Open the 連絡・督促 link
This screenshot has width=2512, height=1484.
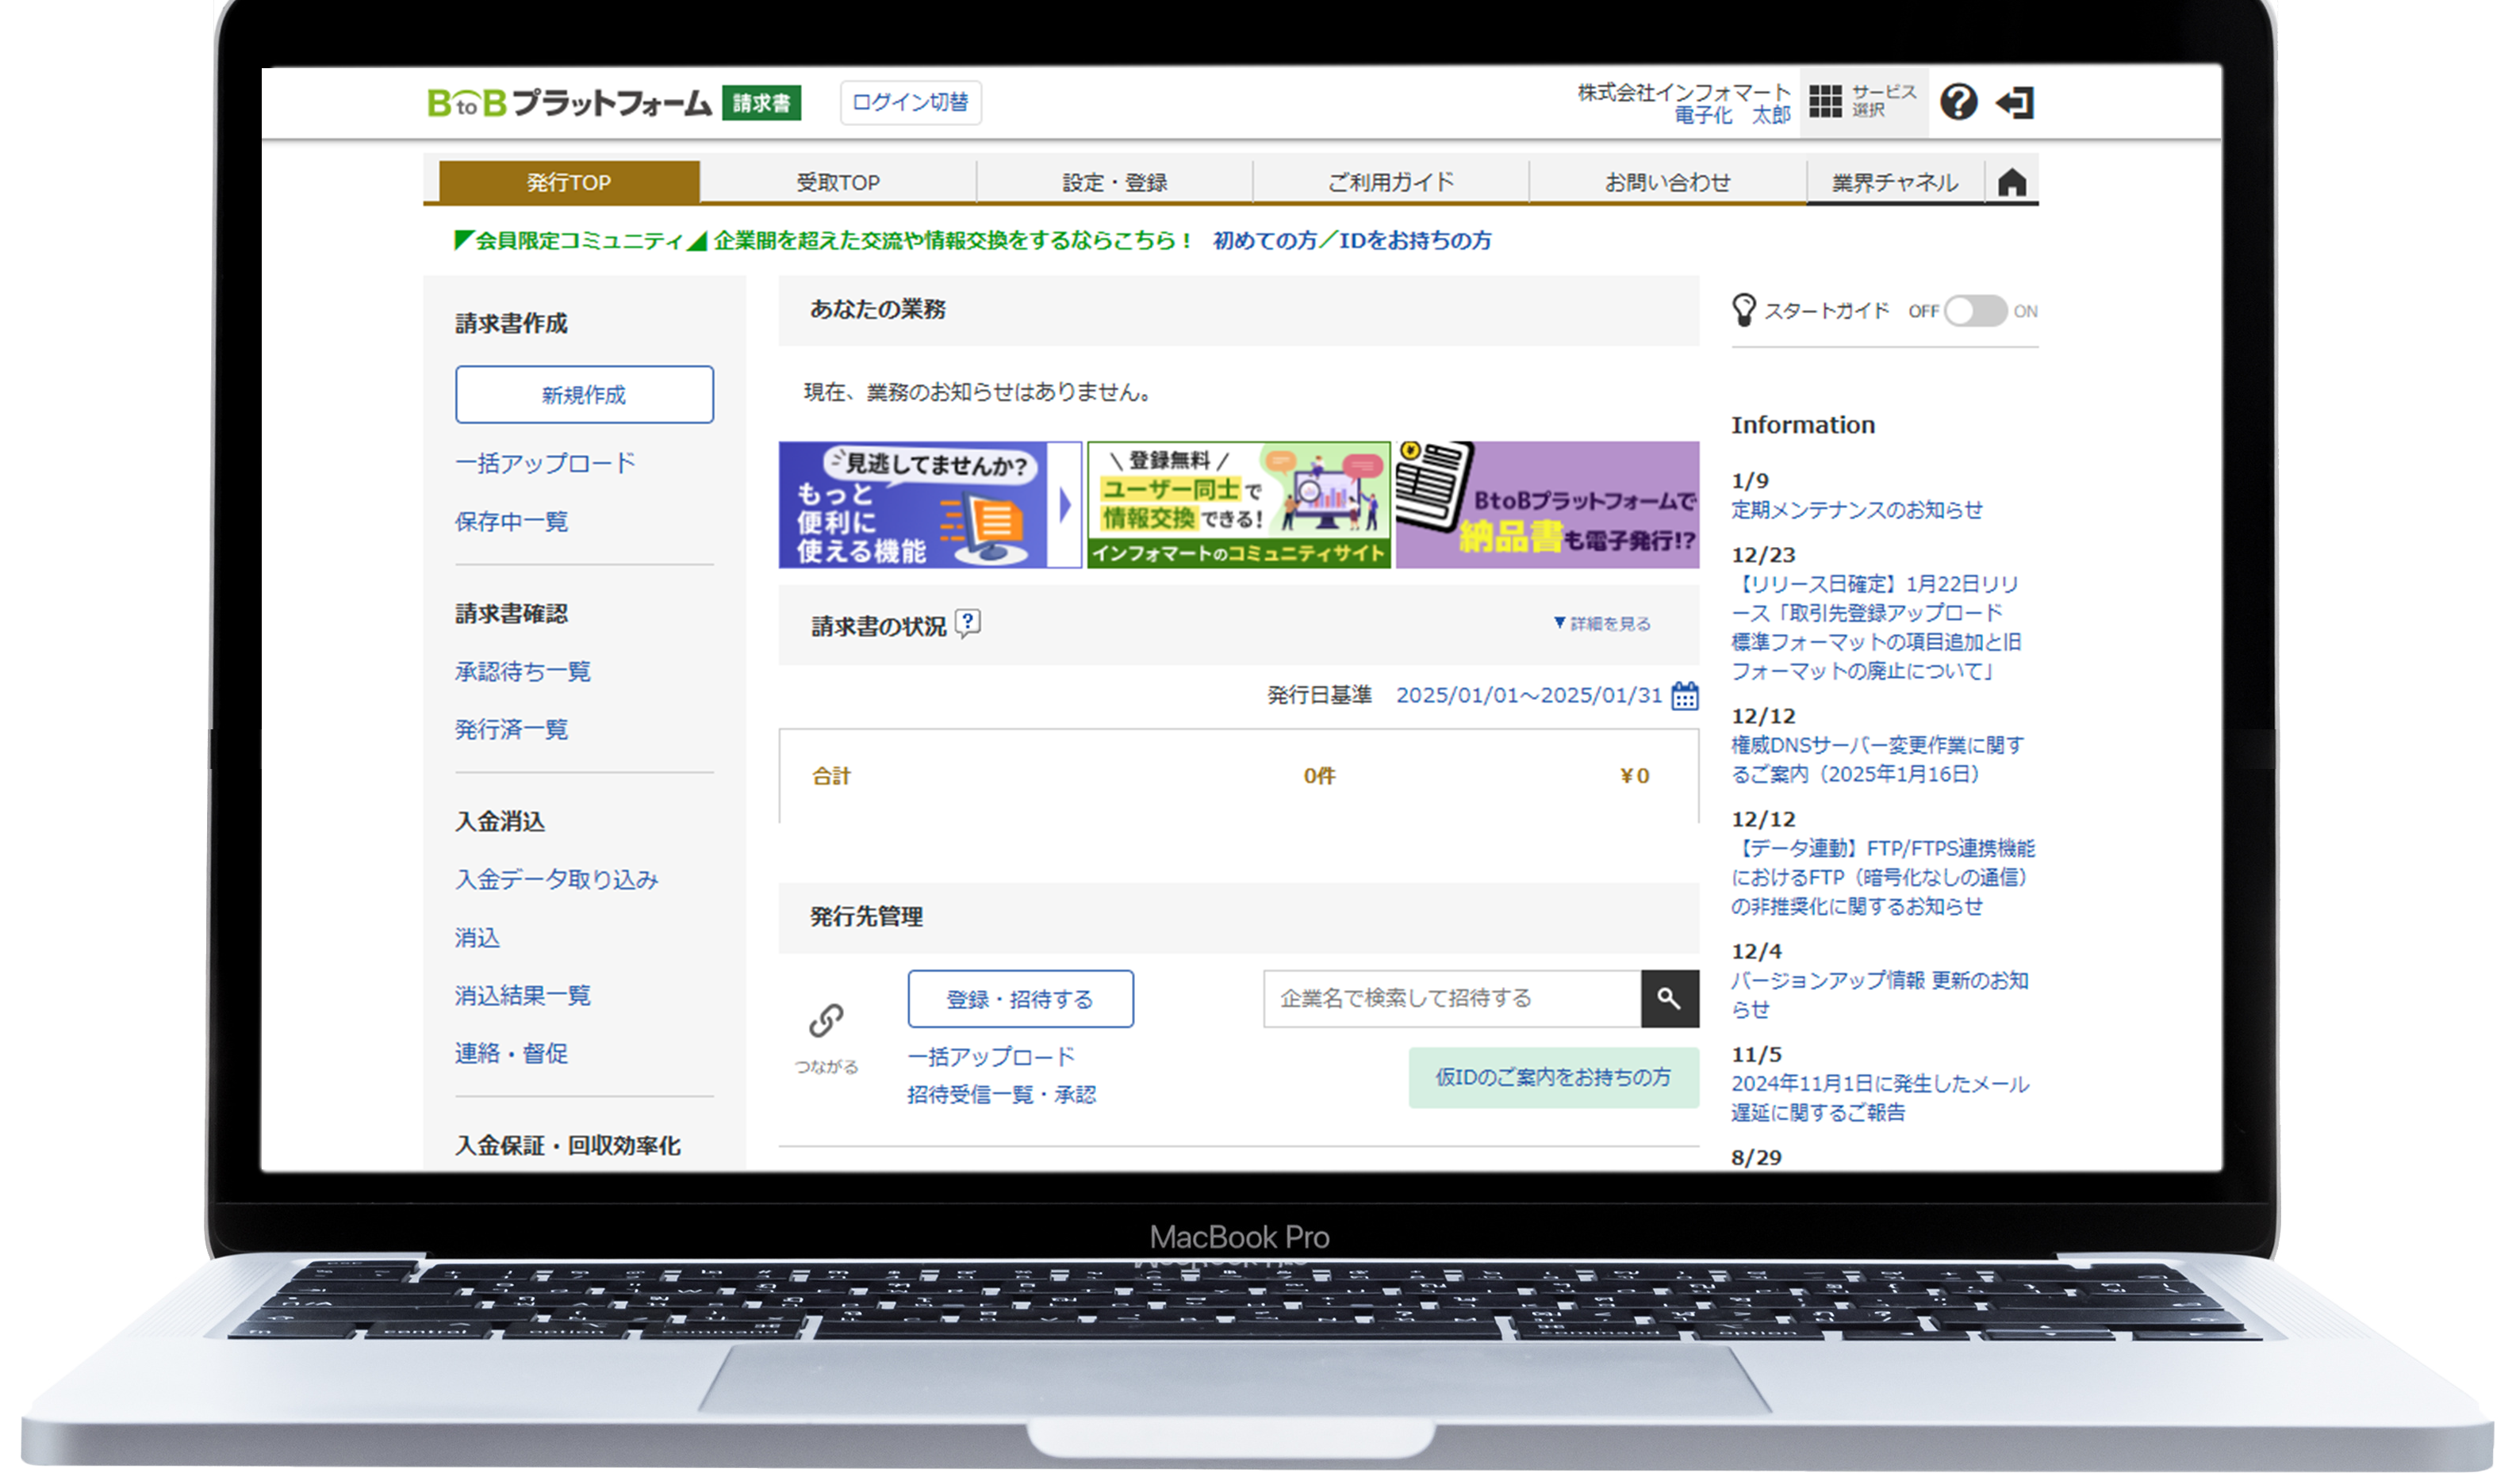click(511, 1053)
